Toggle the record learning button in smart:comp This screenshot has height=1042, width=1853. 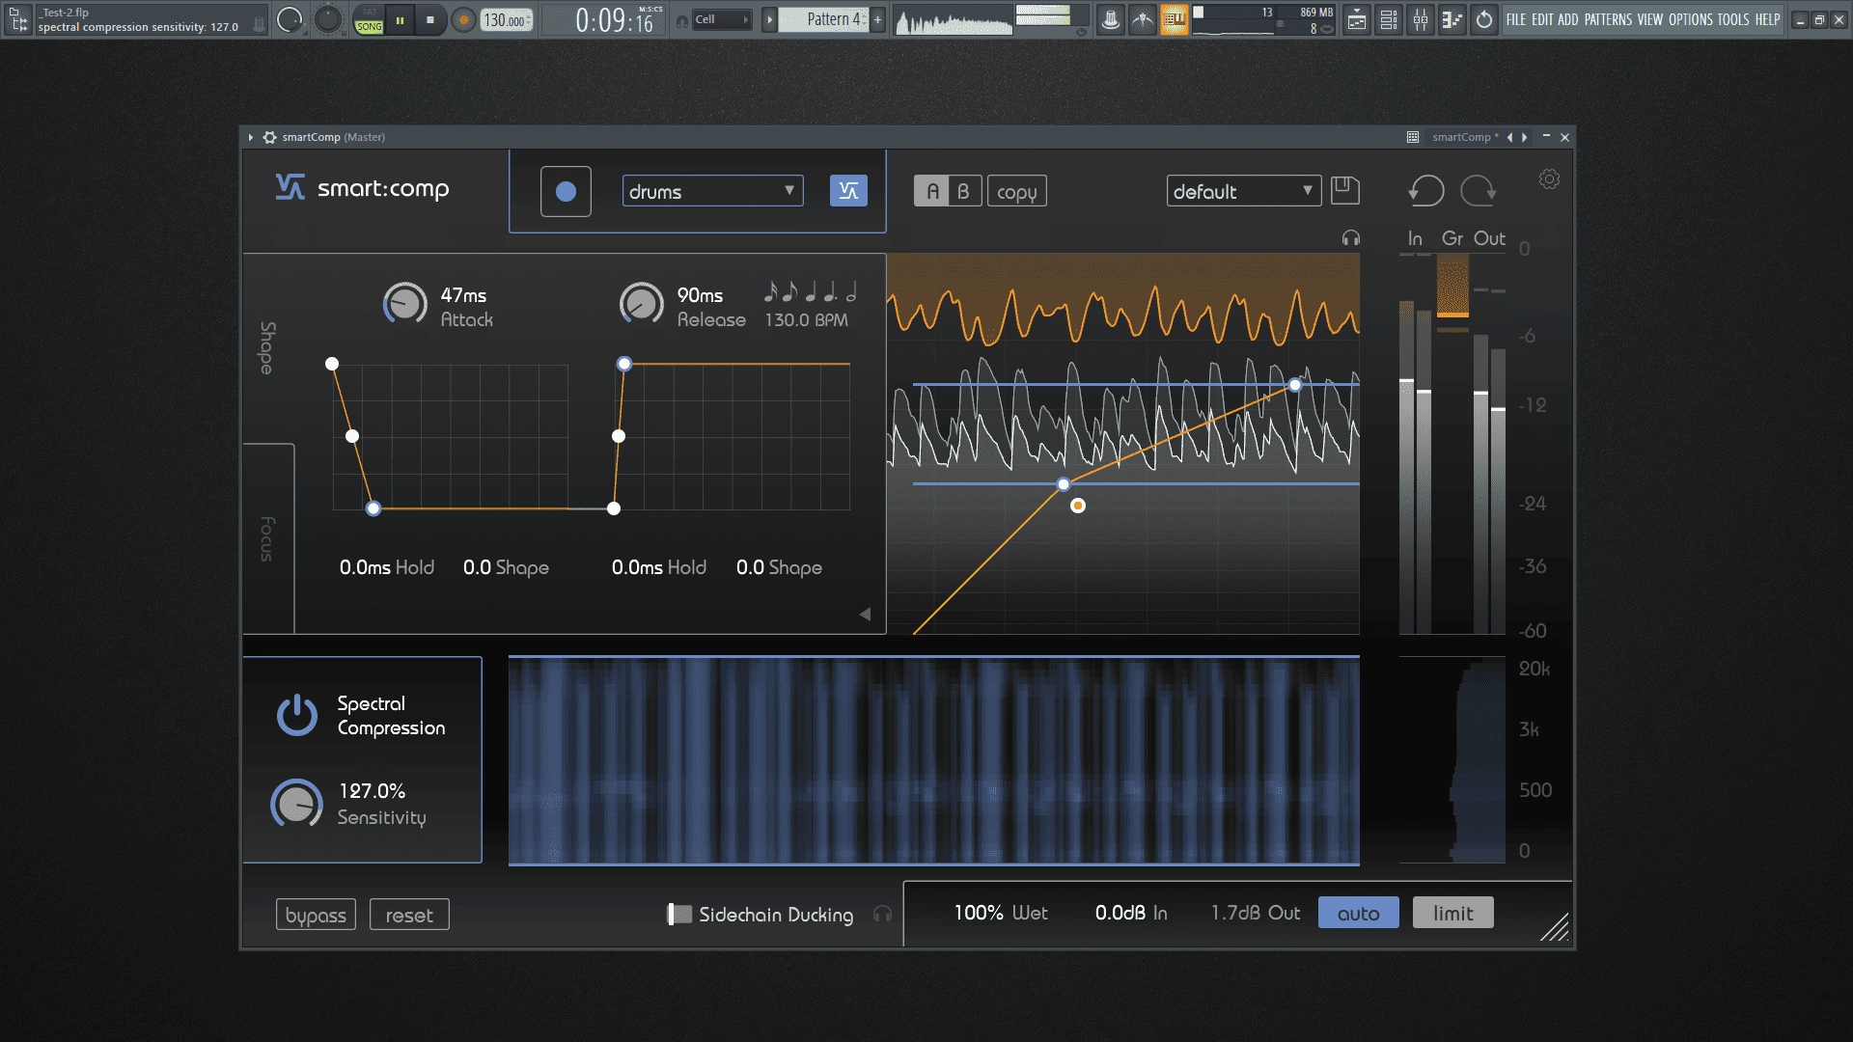[566, 191]
